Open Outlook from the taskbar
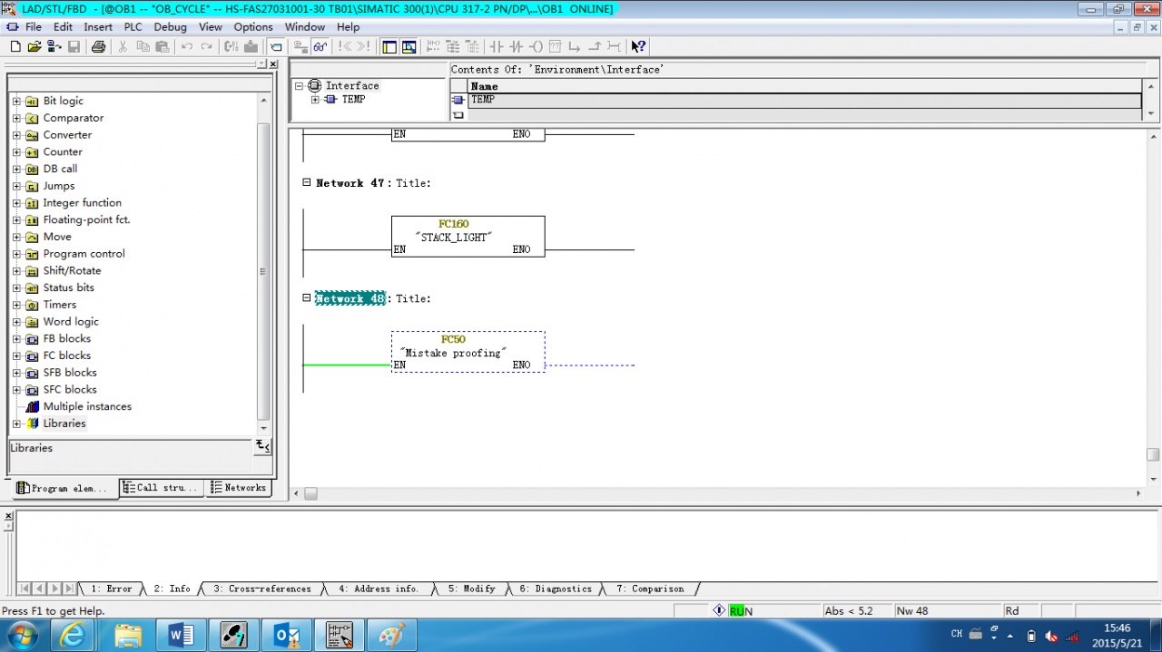The image size is (1162, 652). (287, 635)
